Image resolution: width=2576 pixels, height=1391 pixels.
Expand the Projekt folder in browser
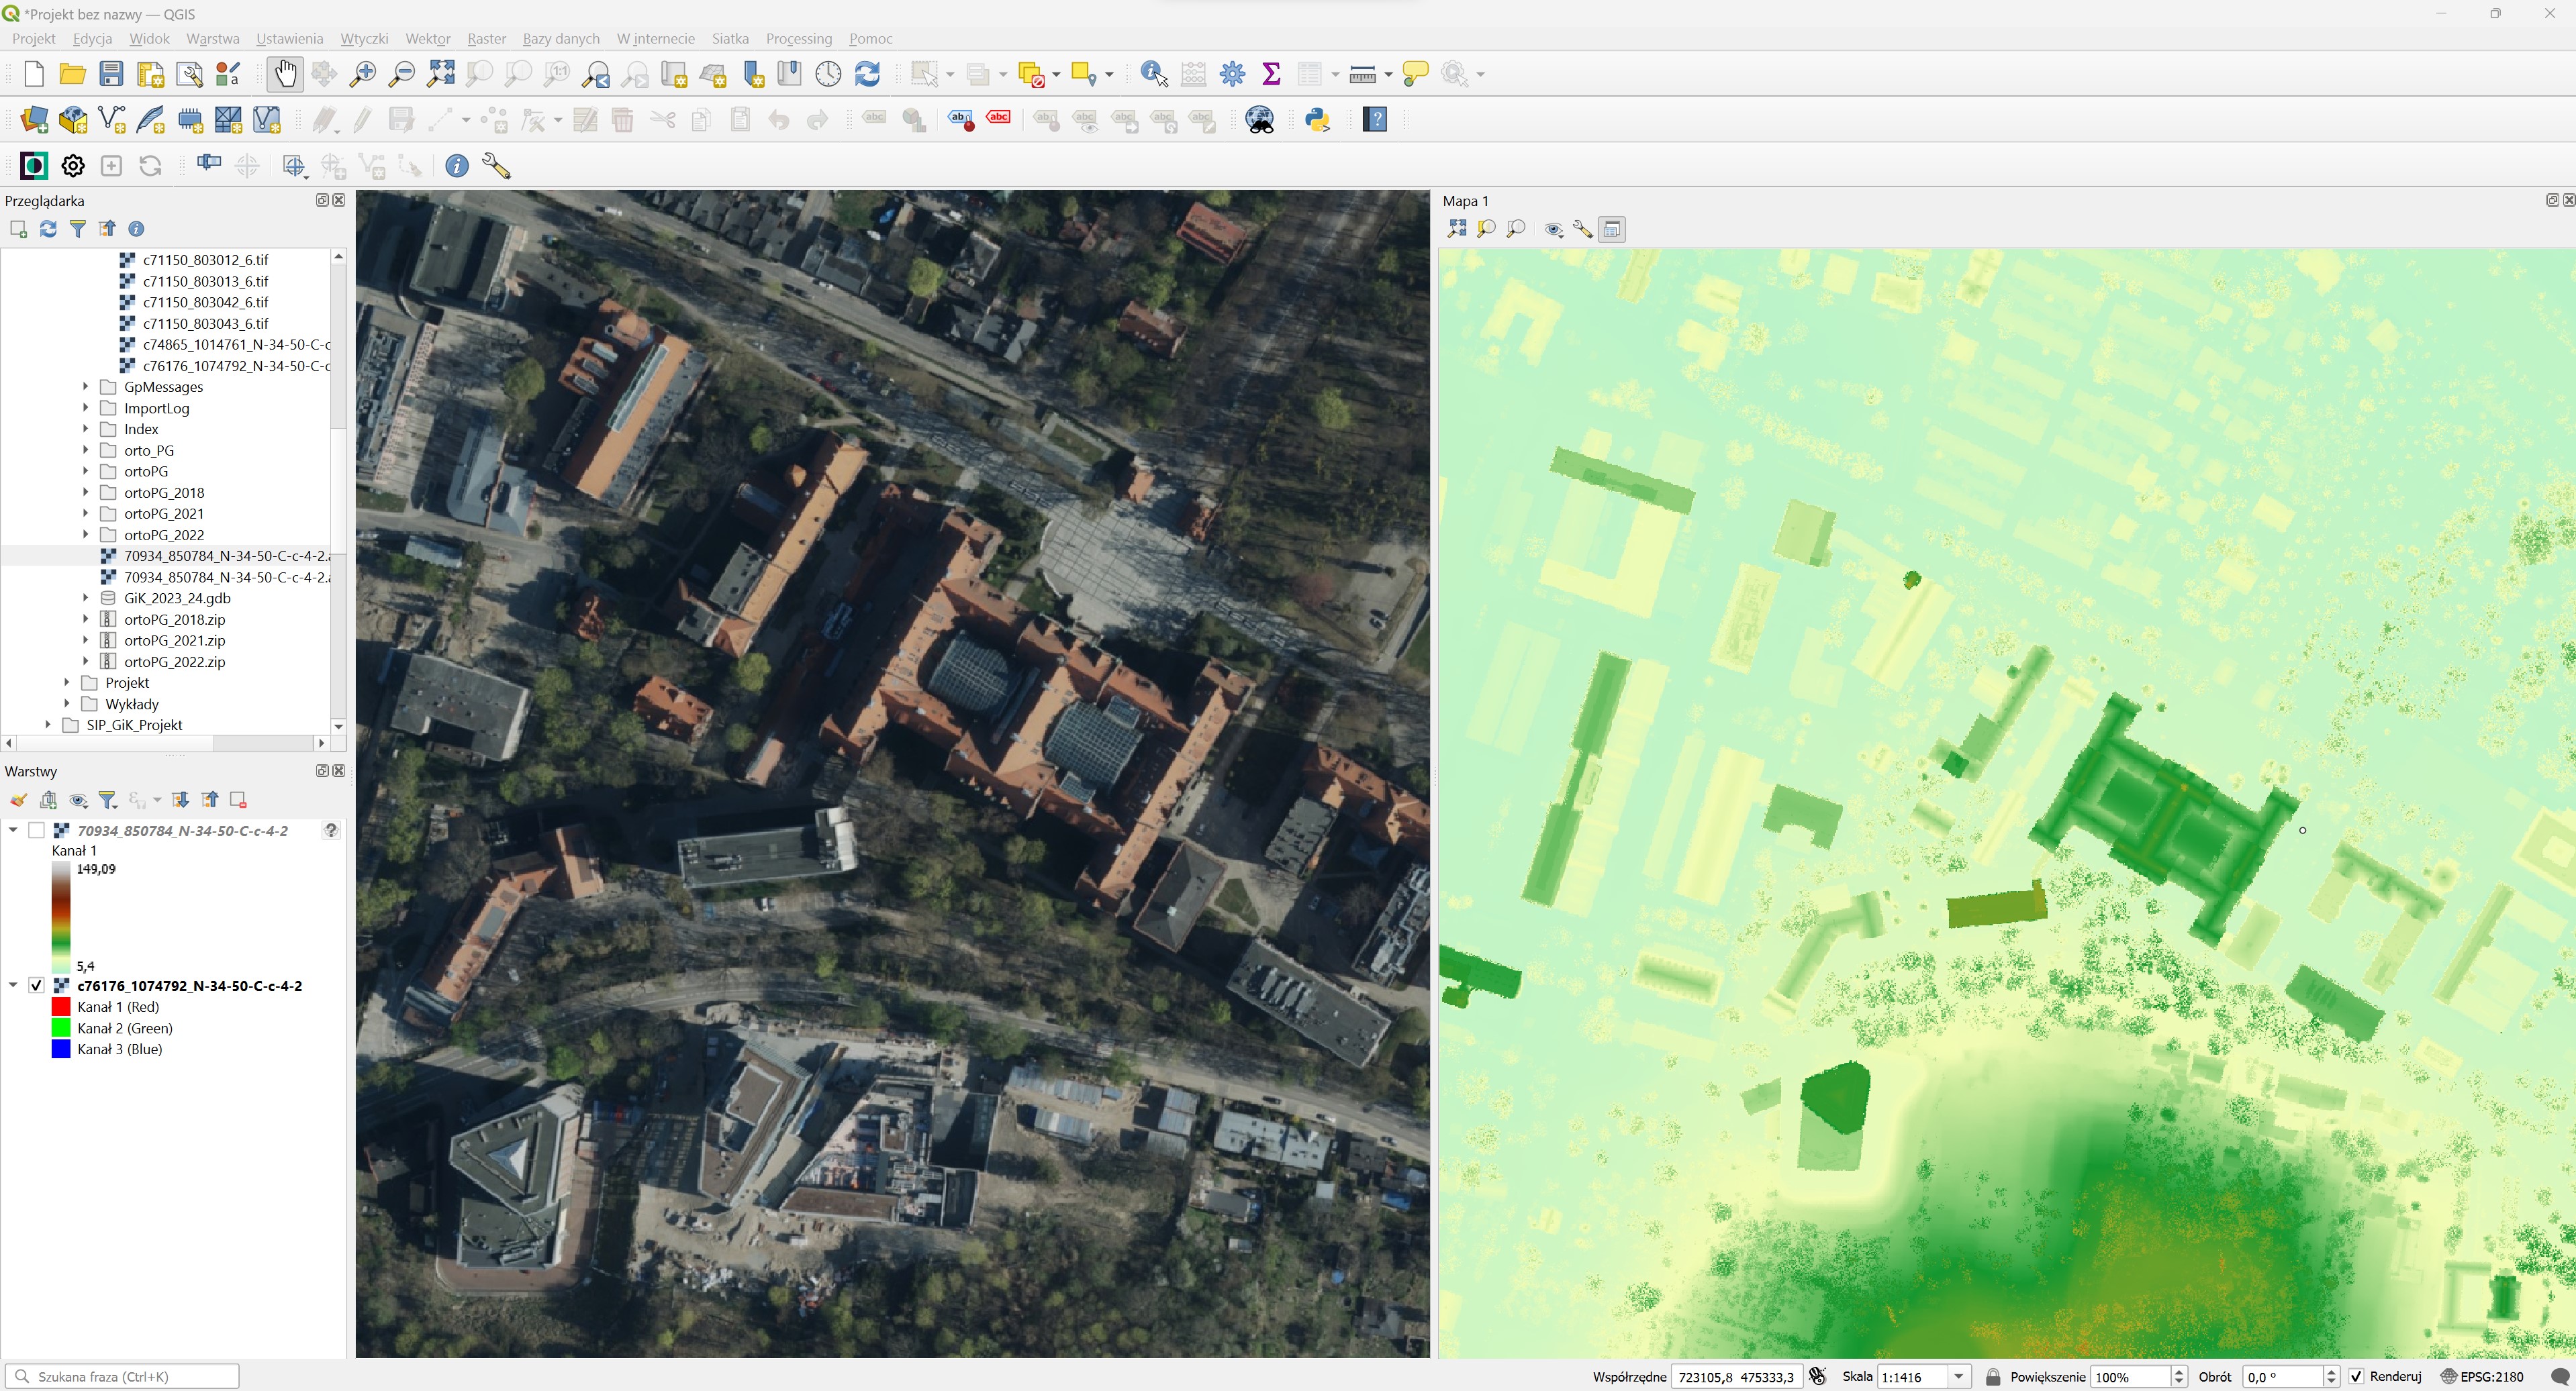[x=67, y=682]
